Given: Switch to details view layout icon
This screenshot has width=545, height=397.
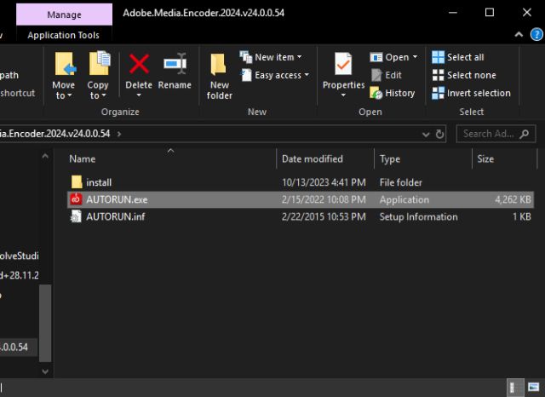Looking at the screenshot, I should tap(514, 388).
